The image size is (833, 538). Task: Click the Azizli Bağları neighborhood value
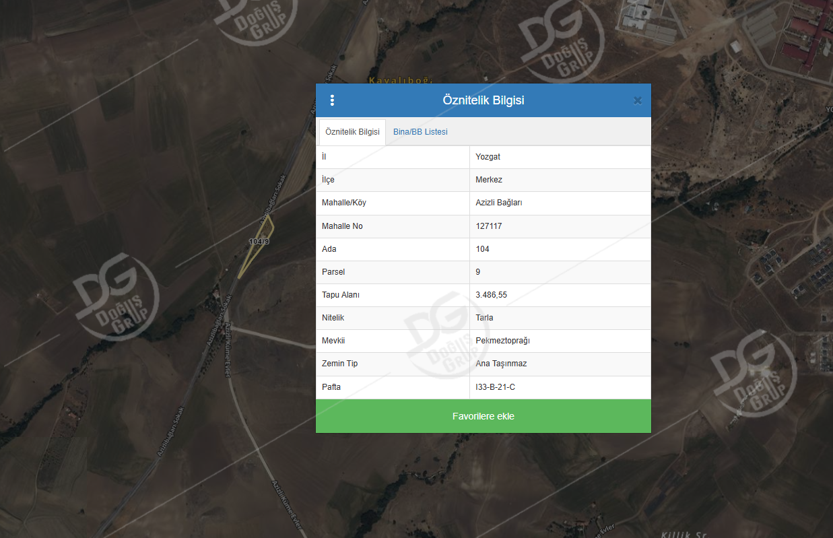pos(499,203)
